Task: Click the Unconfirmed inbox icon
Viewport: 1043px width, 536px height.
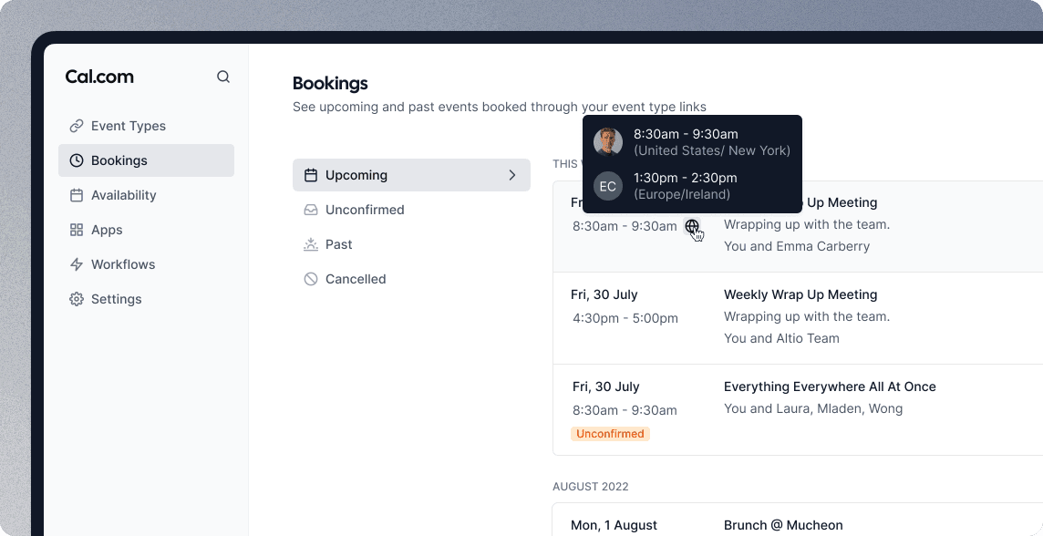Action: (311, 210)
